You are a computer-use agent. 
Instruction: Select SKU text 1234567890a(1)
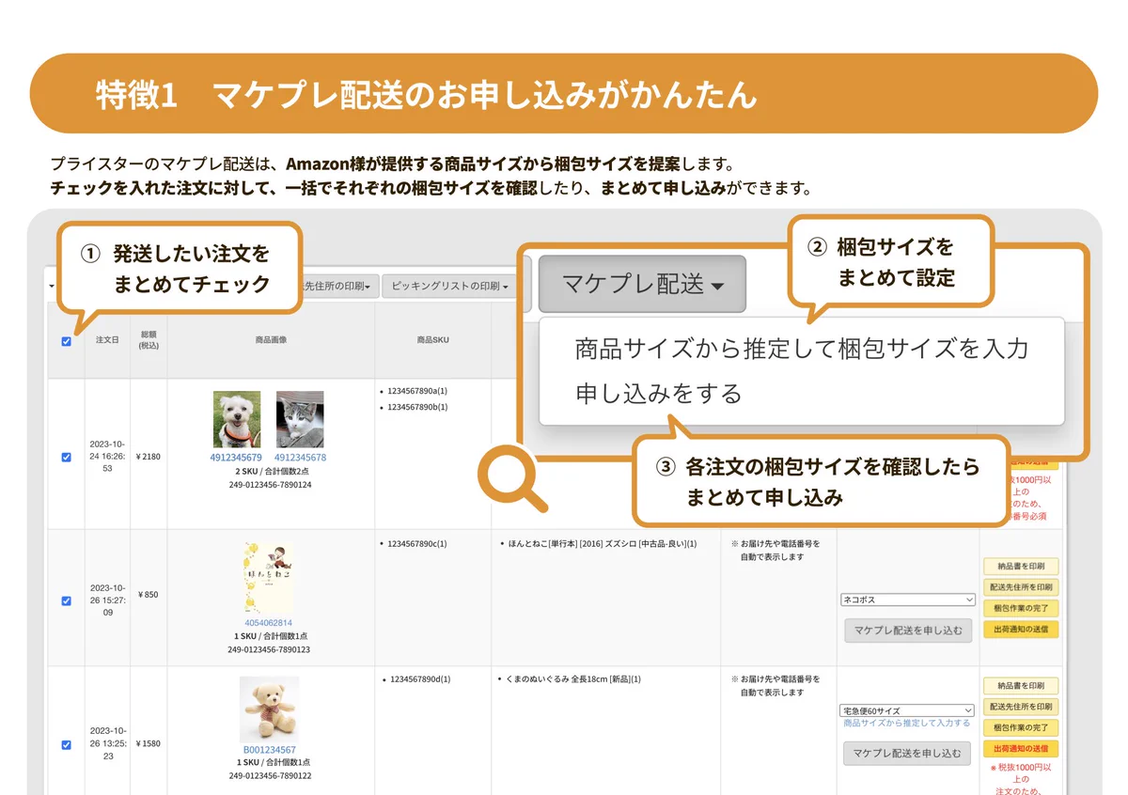(417, 390)
